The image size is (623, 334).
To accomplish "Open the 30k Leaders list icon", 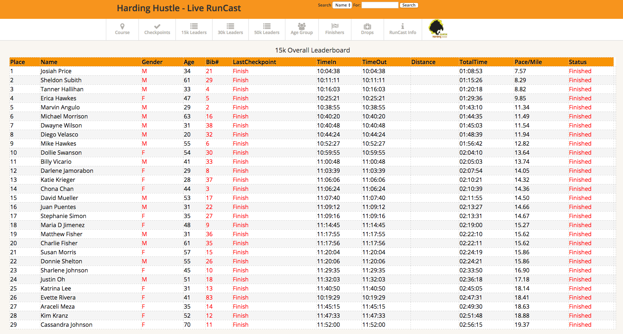I will (230, 26).
